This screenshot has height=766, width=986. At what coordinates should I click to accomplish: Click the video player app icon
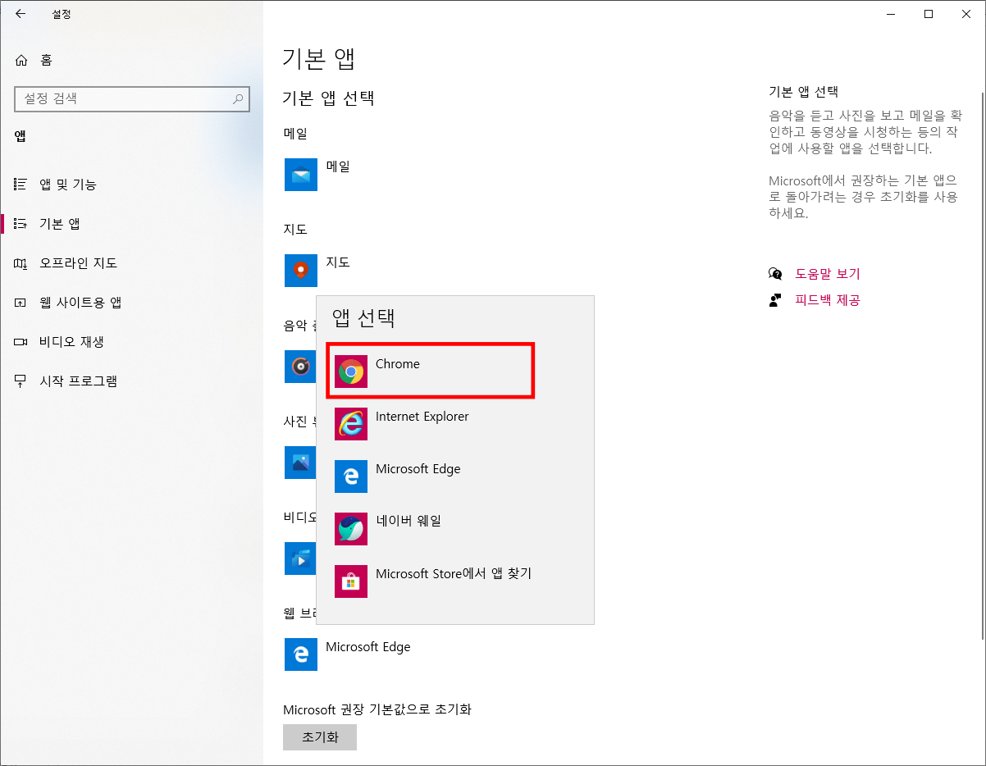300,559
